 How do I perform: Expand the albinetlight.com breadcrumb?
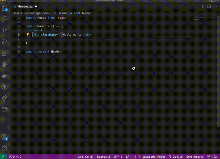point(37,13)
